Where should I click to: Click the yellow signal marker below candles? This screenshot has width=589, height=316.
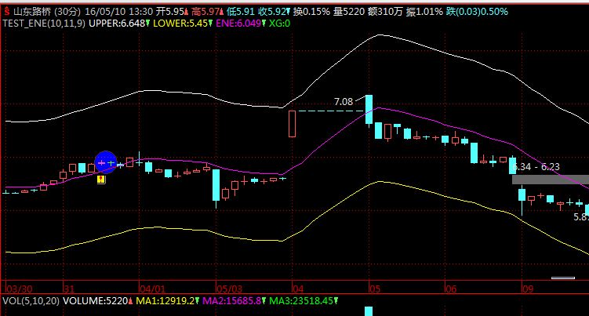click(100, 180)
